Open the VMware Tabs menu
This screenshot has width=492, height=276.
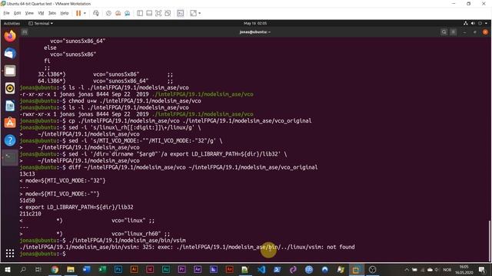point(52,13)
